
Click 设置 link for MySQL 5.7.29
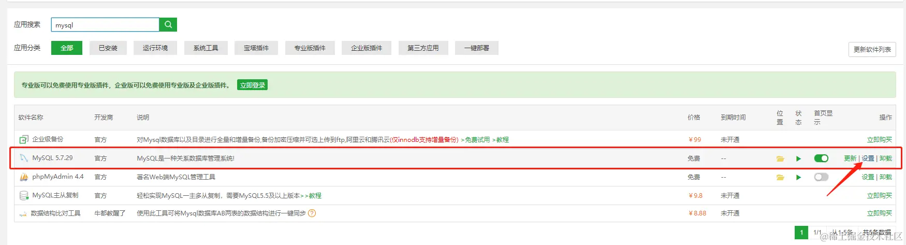[868, 158]
